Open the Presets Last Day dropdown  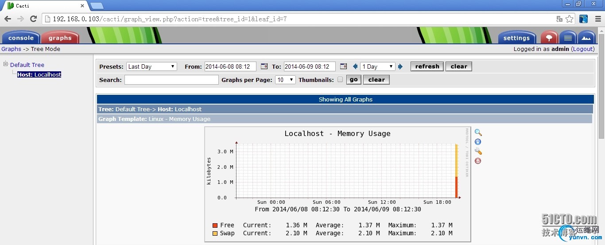(151, 66)
